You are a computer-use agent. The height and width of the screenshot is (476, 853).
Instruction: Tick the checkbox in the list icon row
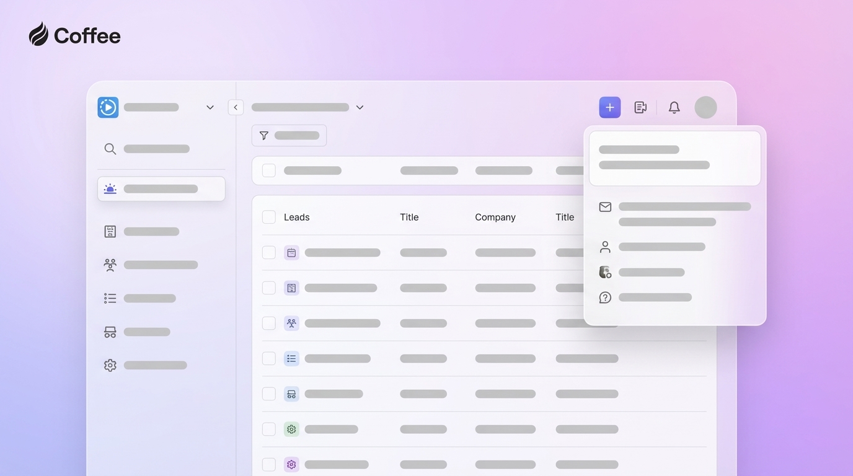(269, 358)
